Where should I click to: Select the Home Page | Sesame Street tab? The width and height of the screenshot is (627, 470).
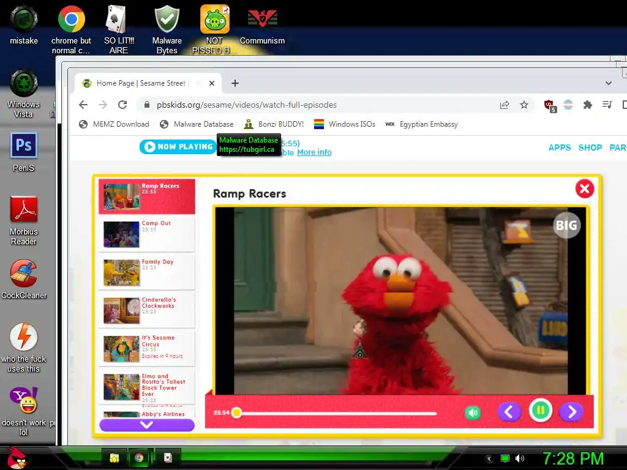(x=148, y=83)
